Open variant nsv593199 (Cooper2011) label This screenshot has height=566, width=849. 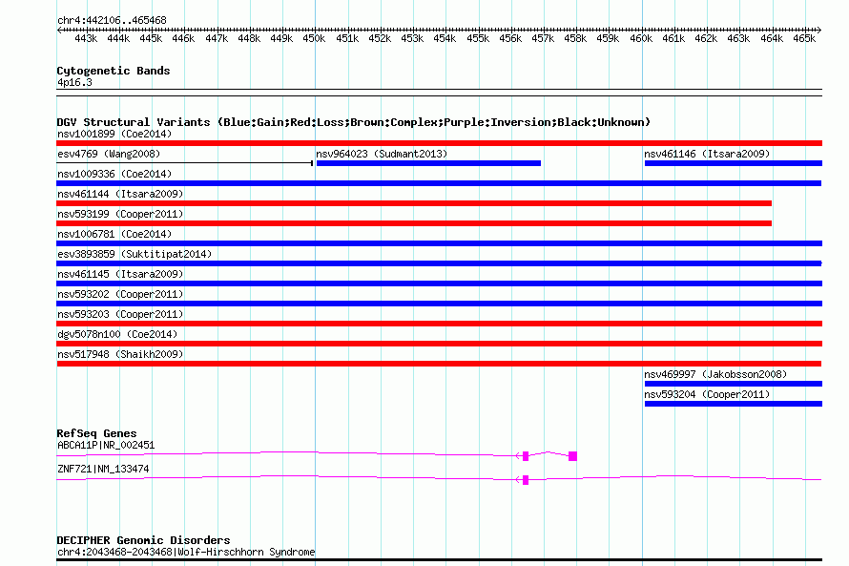[x=120, y=214]
